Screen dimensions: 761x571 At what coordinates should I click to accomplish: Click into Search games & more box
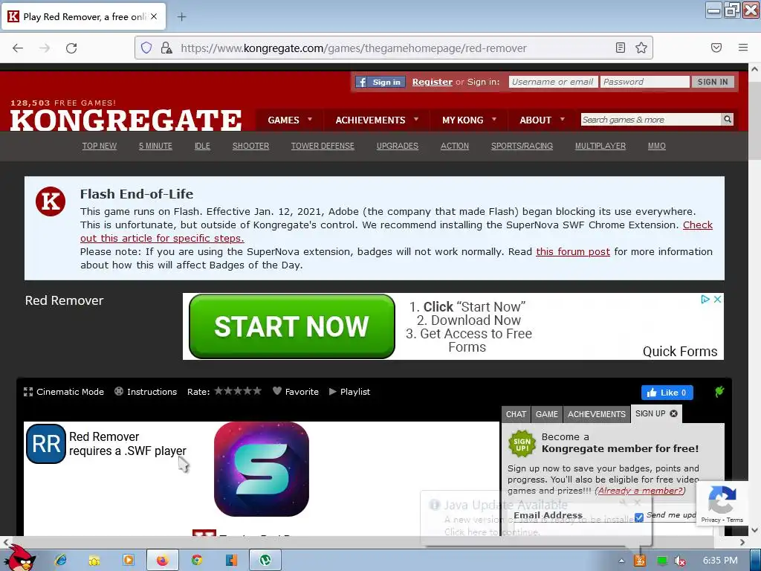(x=650, y=120)
